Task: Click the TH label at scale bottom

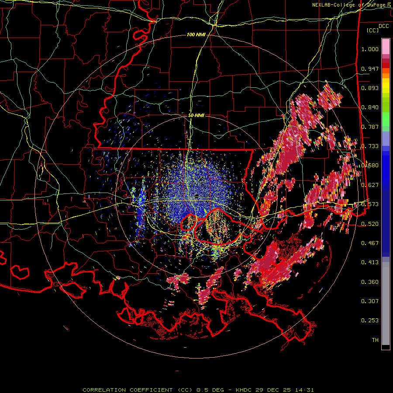Action: [375, 340]
